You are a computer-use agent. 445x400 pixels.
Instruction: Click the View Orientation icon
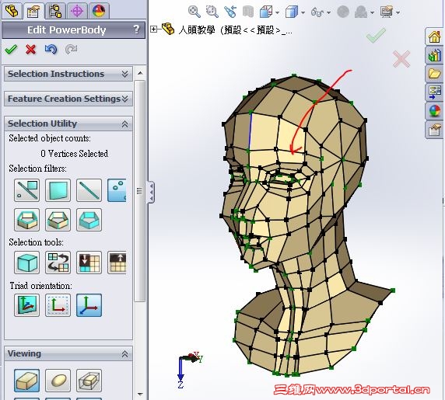[266, 12]
